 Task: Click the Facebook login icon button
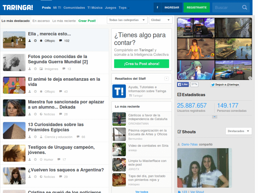157,8
